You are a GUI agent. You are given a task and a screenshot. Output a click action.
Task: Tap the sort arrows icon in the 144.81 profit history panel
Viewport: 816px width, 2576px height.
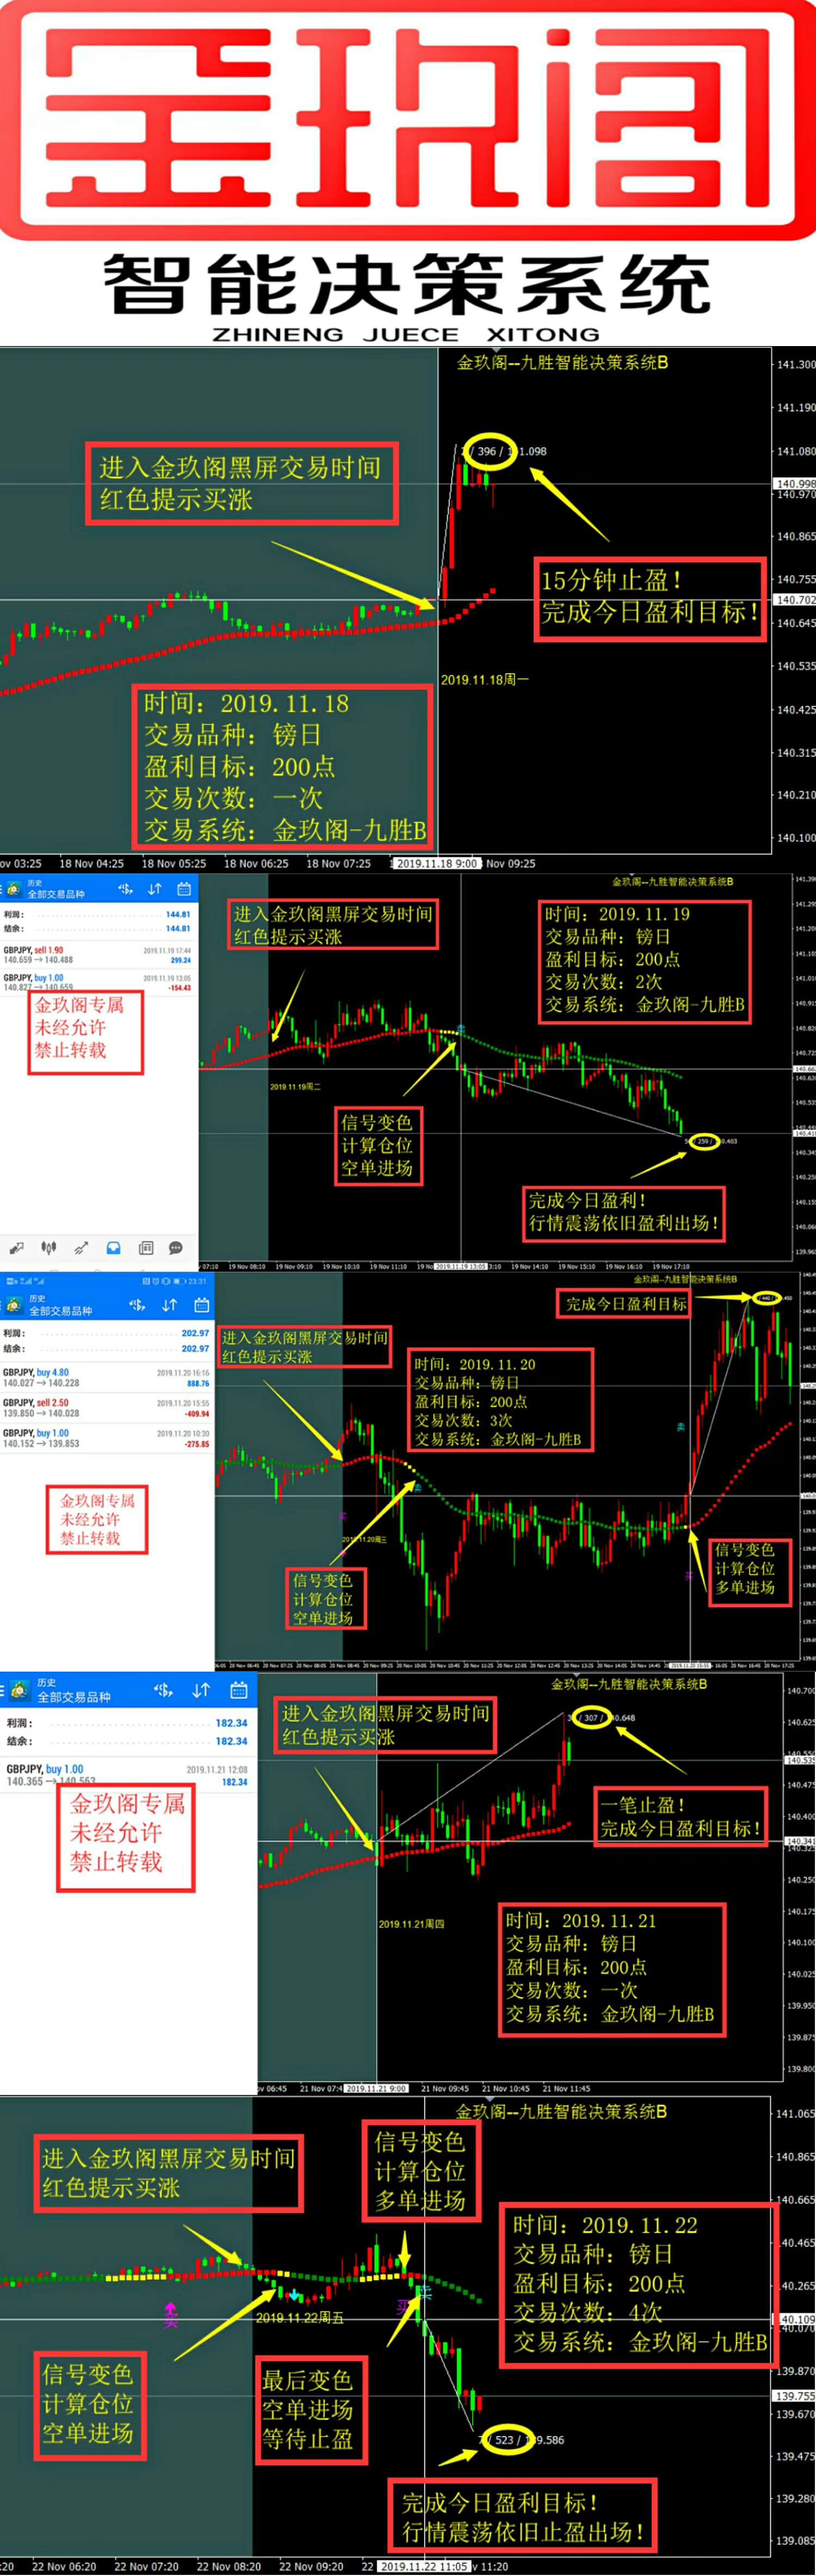[154, 888]
